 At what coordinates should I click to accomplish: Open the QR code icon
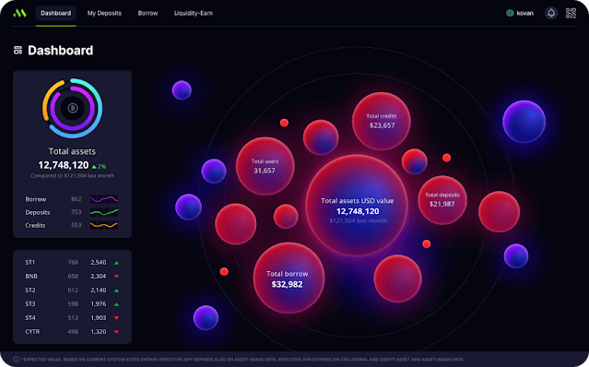point(571,13)
